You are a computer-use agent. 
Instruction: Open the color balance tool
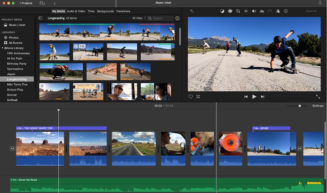coord(222,11)
